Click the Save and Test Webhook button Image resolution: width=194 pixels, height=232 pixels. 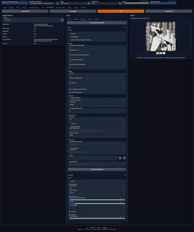[x=97, y=169]
